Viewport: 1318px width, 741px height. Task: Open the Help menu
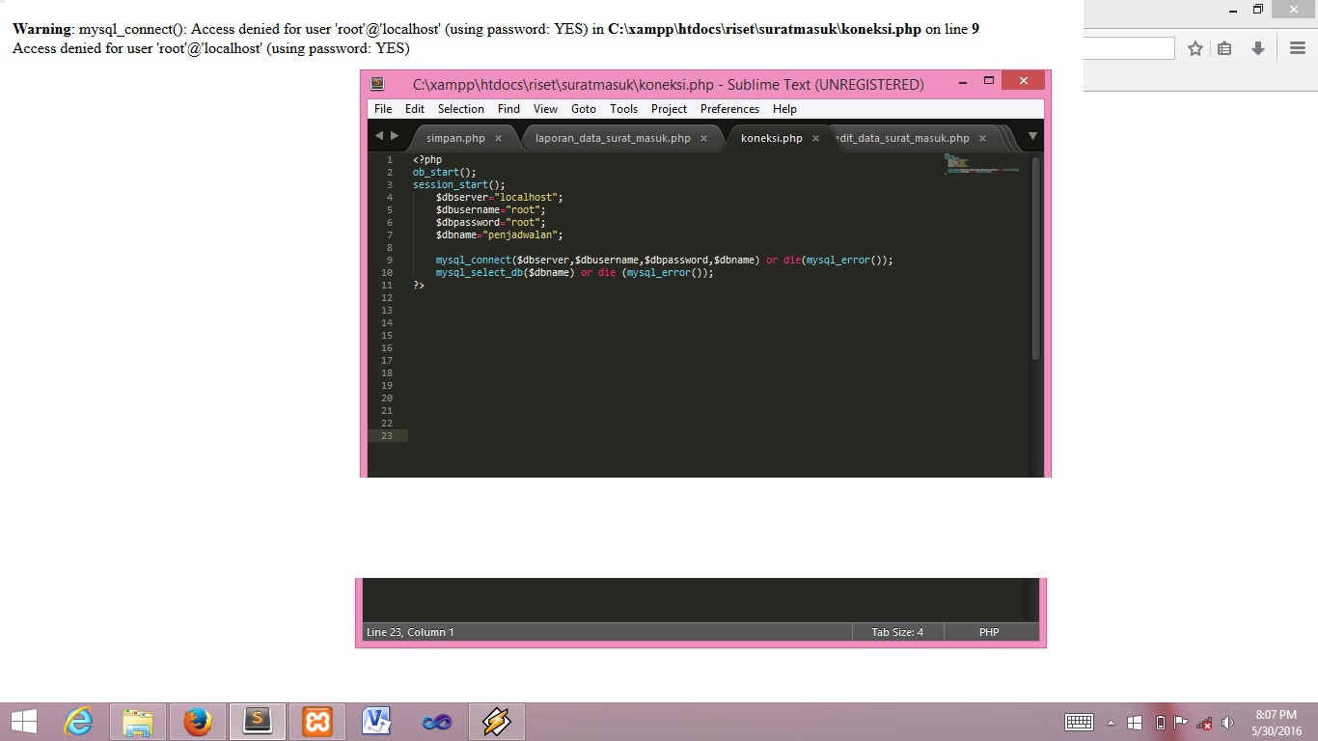[784, 109]
